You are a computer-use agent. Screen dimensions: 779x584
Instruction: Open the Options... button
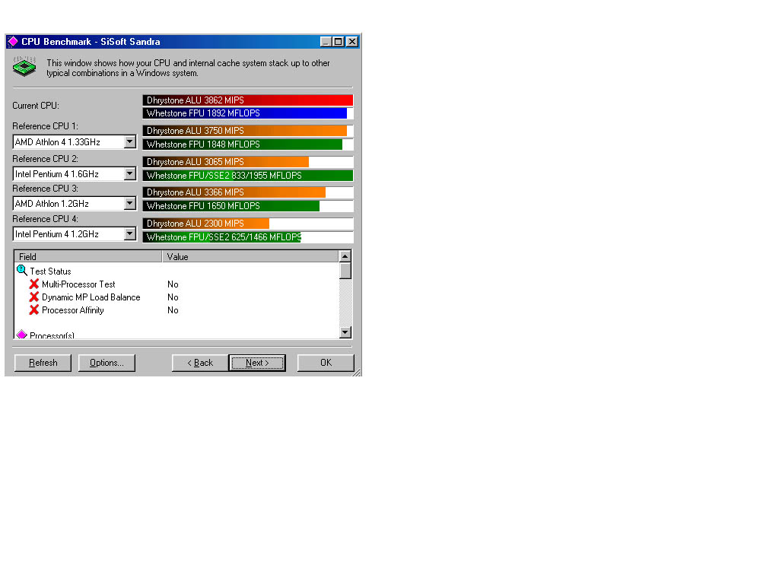click(x=107, y=363)
